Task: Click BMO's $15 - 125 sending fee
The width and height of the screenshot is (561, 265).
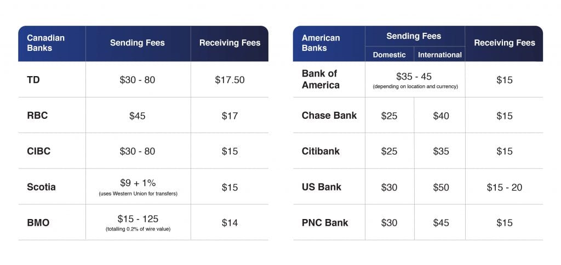Action: 138,218
